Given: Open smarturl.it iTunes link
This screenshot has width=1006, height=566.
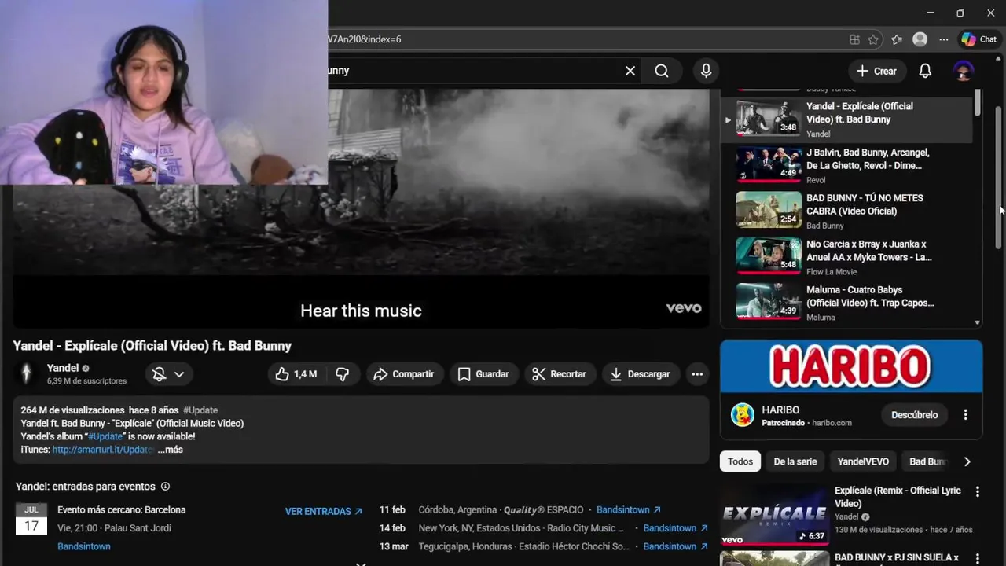Looking at the screenshot, I should point(103,450).
